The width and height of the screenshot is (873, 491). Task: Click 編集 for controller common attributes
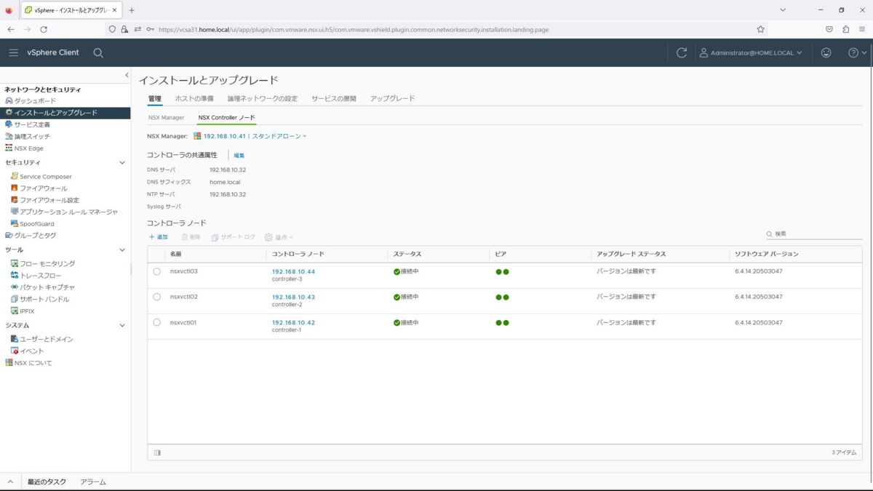239,155
